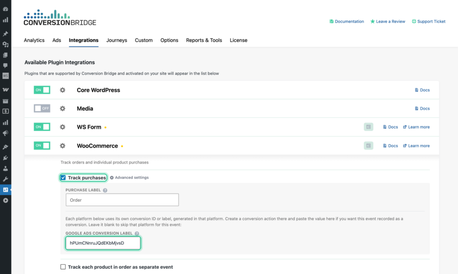Viewport: 458px width, 274px height.
Task: Turn off the WooCommerce toggle
Action: click(42, 145)
